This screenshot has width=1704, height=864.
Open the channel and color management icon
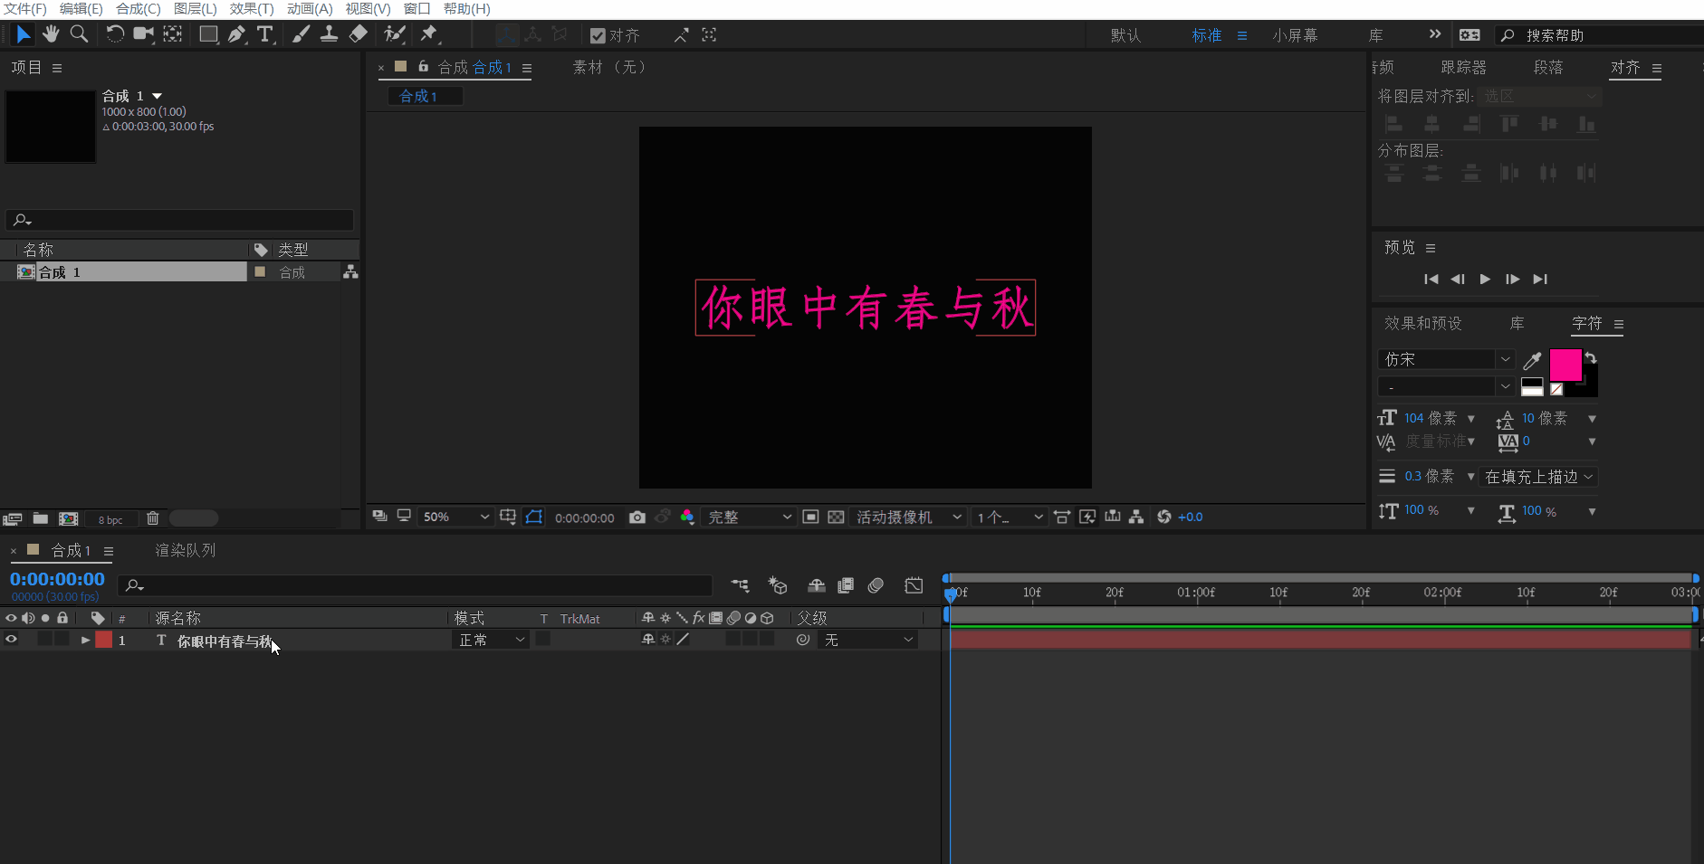tap(687, 517)
